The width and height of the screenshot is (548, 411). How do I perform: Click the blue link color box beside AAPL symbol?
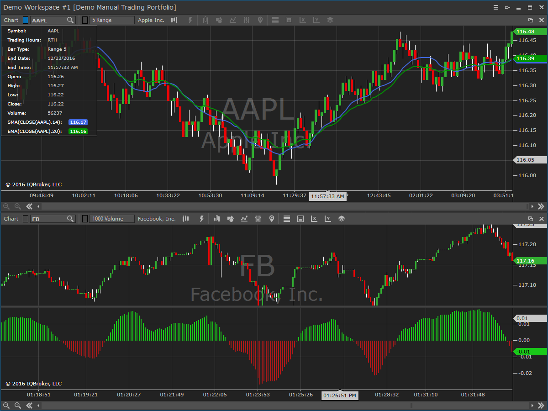[x=26, y=20]
